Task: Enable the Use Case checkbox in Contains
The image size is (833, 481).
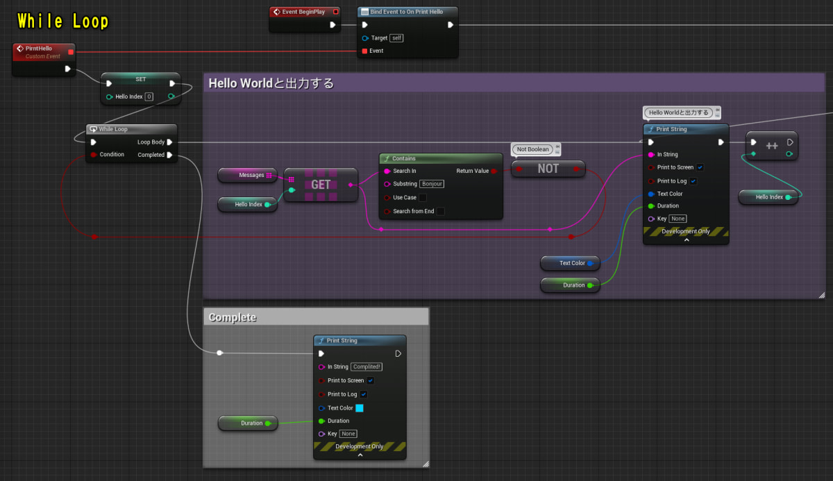Action: (x=422, y=197)
